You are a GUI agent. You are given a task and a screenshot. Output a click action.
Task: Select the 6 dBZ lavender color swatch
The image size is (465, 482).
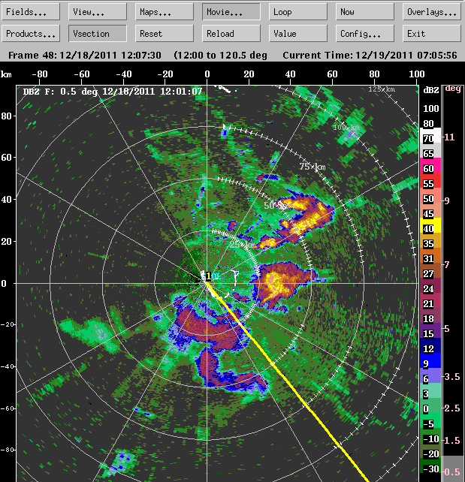pyautogui.click(x=430, y=375)
